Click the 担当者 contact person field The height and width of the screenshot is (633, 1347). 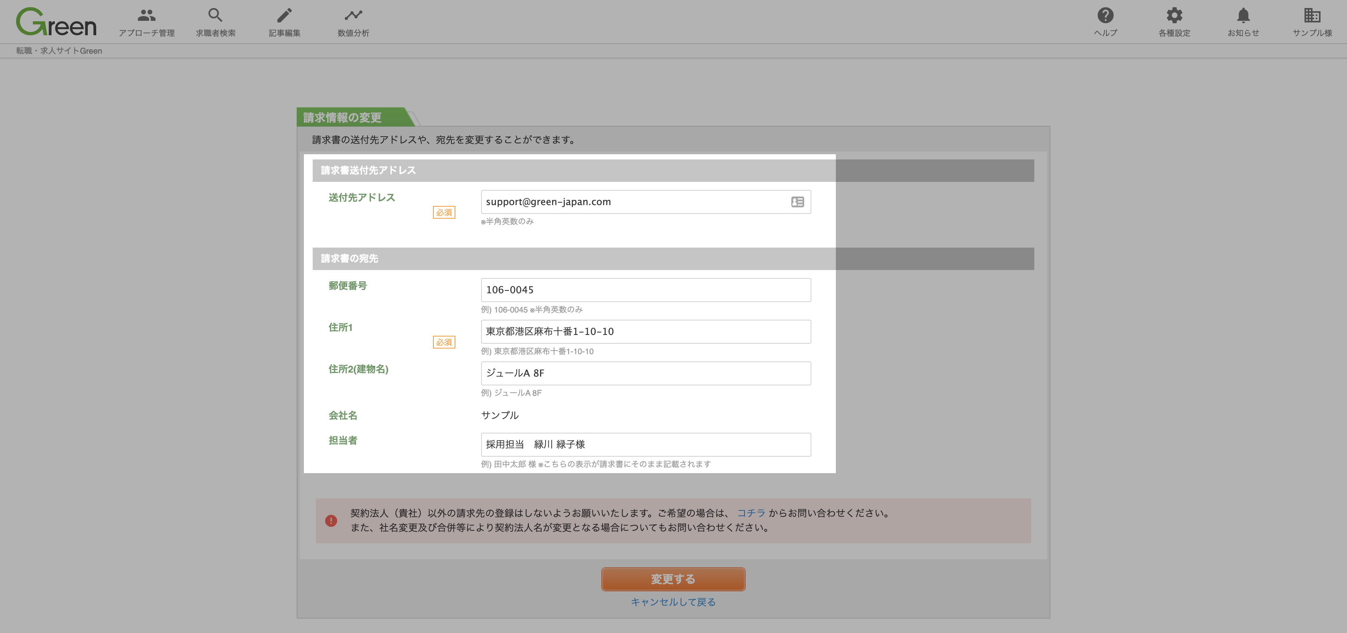(x=646, y=444)
